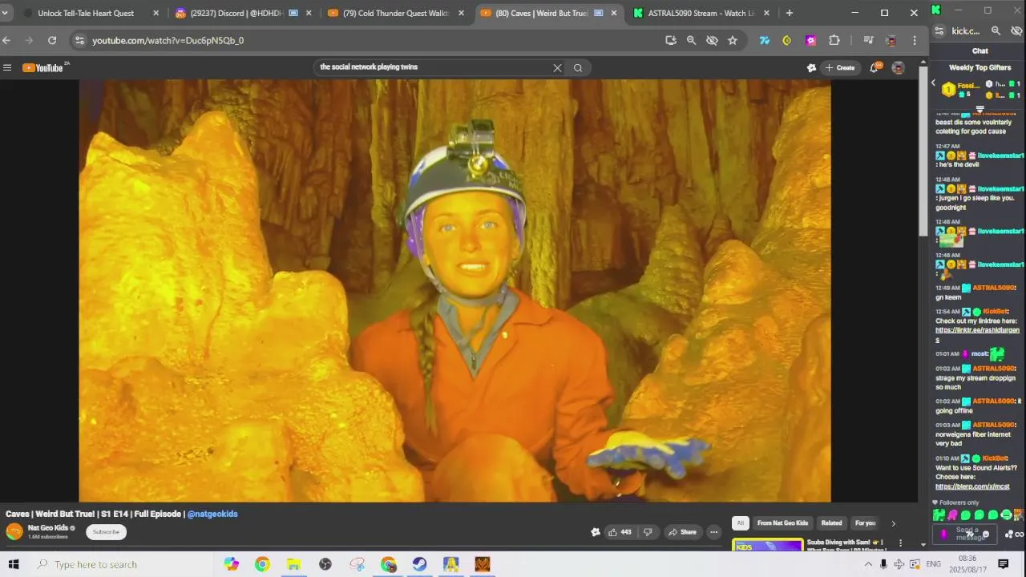Open emoji picker in Kick chat box
Viewport: 1026px width, 577px height.
click(986, 535)
